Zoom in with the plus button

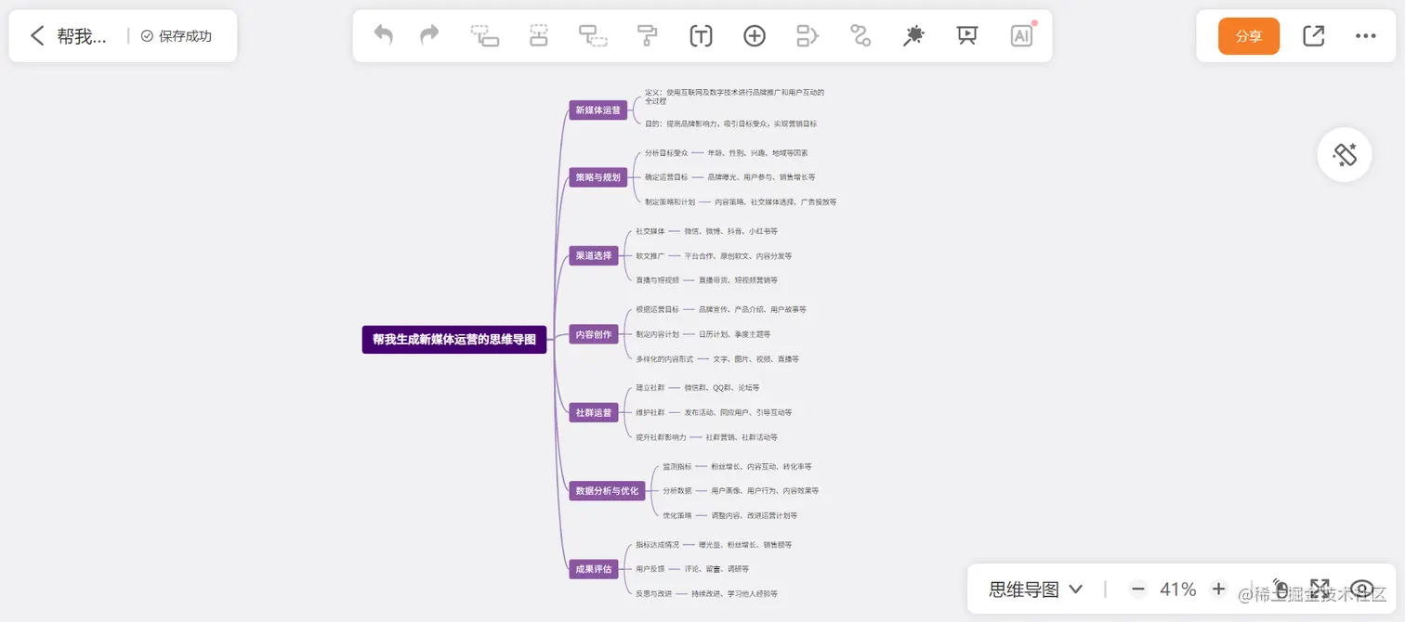click(1219, 590)
